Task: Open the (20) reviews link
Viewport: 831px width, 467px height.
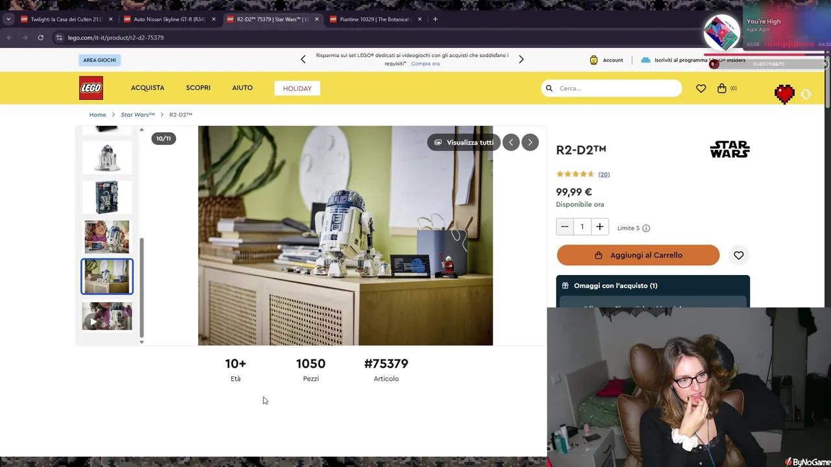Action: (x=604, y=174)
